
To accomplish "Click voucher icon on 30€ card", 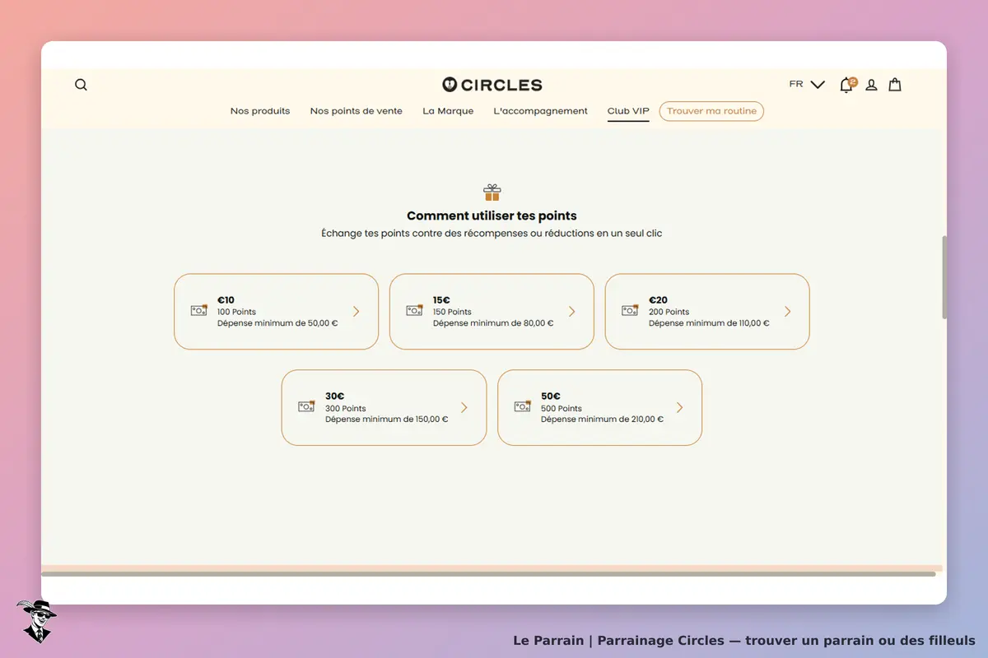I will pos(307,406).
